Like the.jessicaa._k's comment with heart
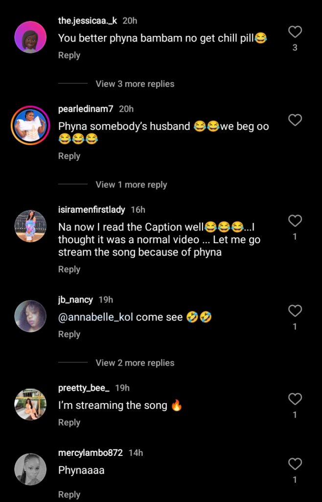The width and height of the screenshot is (322, 502). point(295,32)
